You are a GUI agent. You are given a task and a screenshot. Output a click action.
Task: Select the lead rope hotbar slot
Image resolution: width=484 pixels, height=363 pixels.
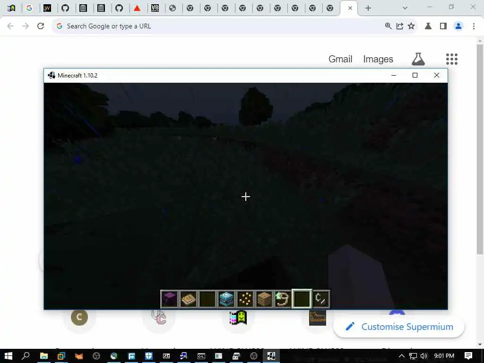(283, 299)
